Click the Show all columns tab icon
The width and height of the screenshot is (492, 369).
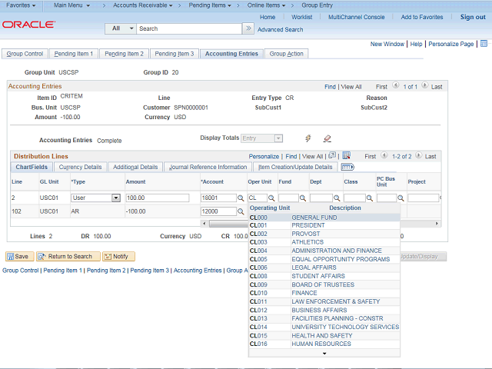347,167
